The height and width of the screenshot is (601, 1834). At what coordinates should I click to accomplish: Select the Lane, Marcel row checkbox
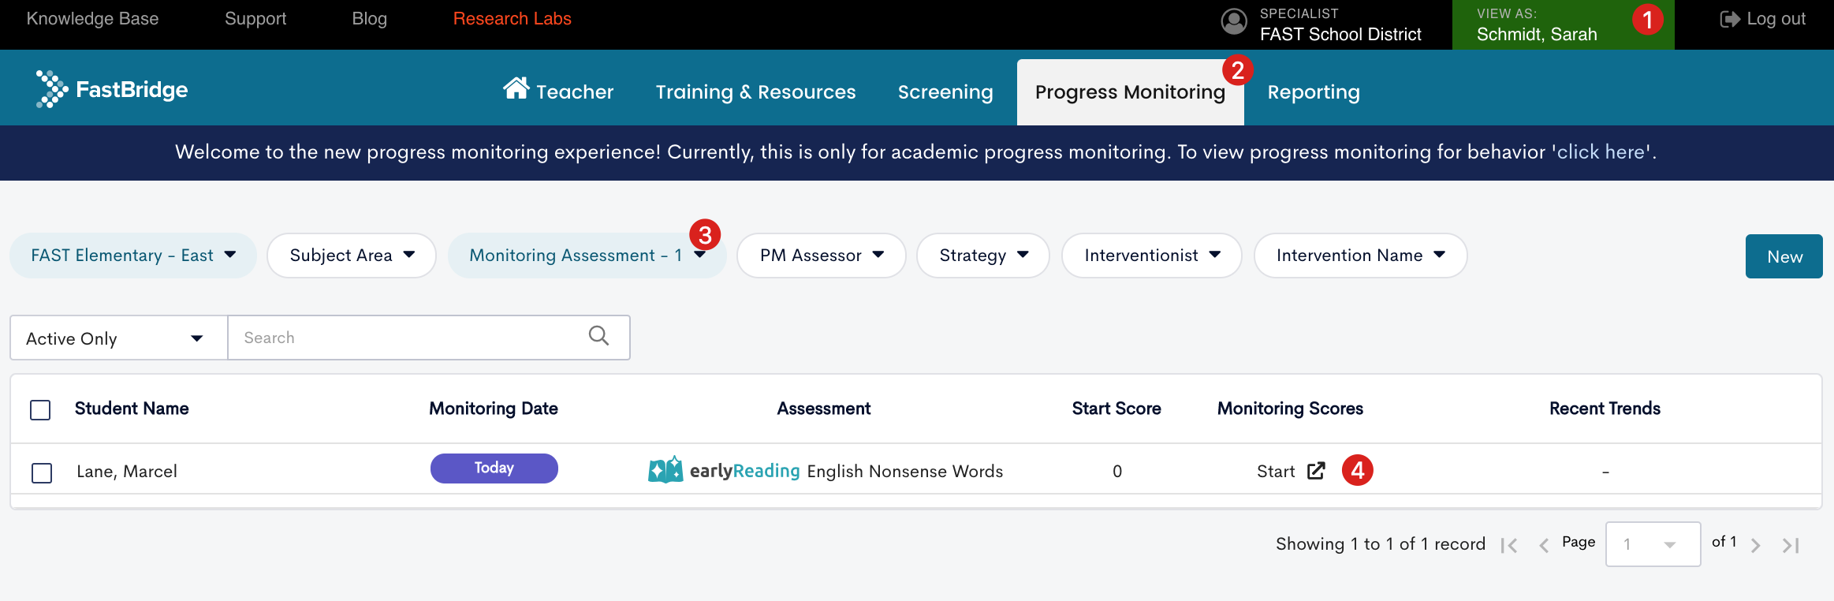[42, 473]
